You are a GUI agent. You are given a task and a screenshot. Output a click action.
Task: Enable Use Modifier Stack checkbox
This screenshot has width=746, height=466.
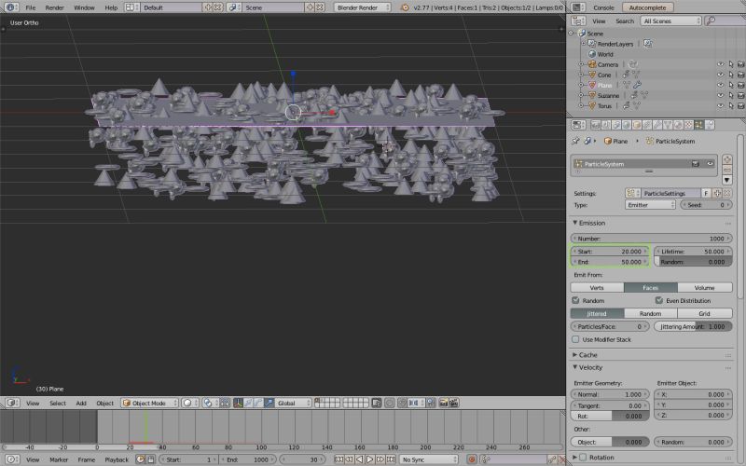coord(575,339)
